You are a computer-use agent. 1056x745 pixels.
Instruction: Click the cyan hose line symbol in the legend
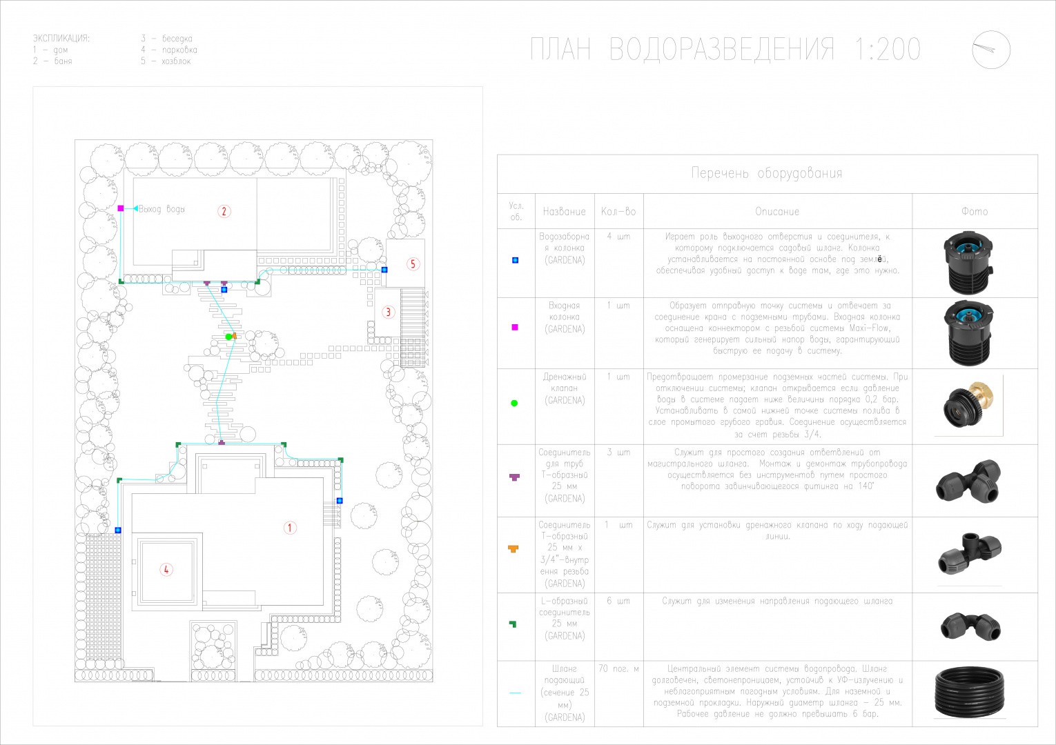click(x=515, y=693)
